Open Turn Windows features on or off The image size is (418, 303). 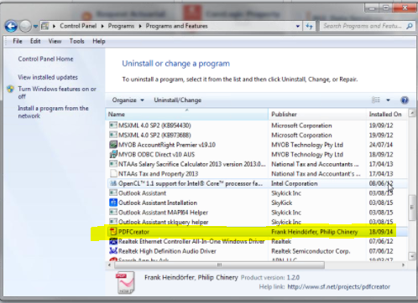(57, 92)
